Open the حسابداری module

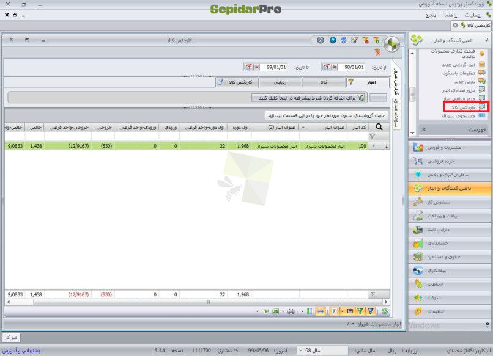pyautogui.click(x=450, y=243)
